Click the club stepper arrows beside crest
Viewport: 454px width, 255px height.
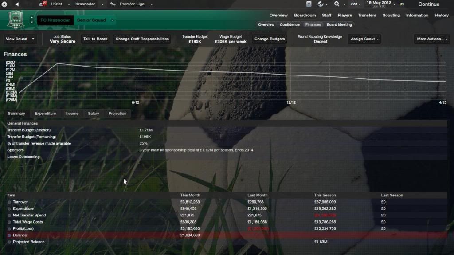point(31,20)
